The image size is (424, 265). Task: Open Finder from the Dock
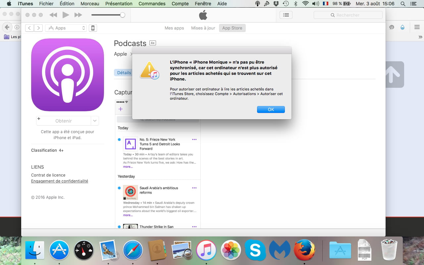[35, 250]
